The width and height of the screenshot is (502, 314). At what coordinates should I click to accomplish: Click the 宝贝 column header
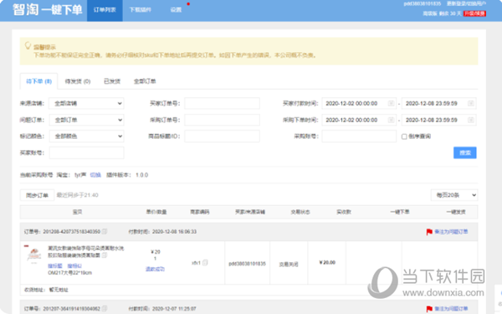(78, 212)
